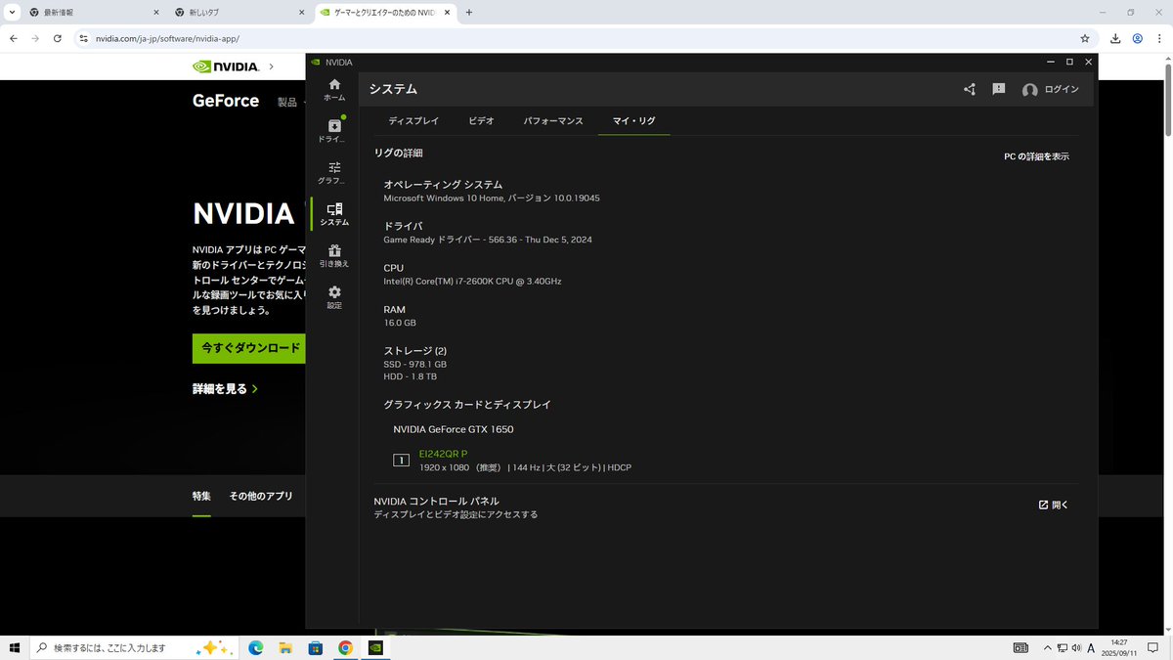The image size is (1173, 660).
Task: Open File Explorer from the taskbar
Action: tap(285, 647)
